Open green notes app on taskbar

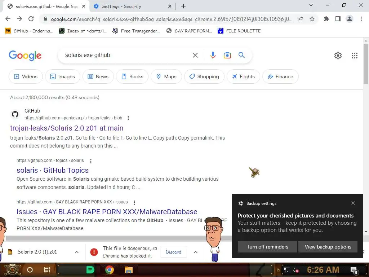[90, 270]
